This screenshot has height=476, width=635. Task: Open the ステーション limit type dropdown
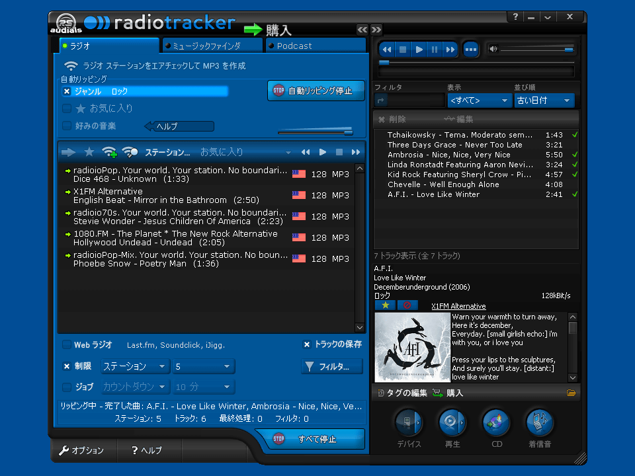coord(135,366)
